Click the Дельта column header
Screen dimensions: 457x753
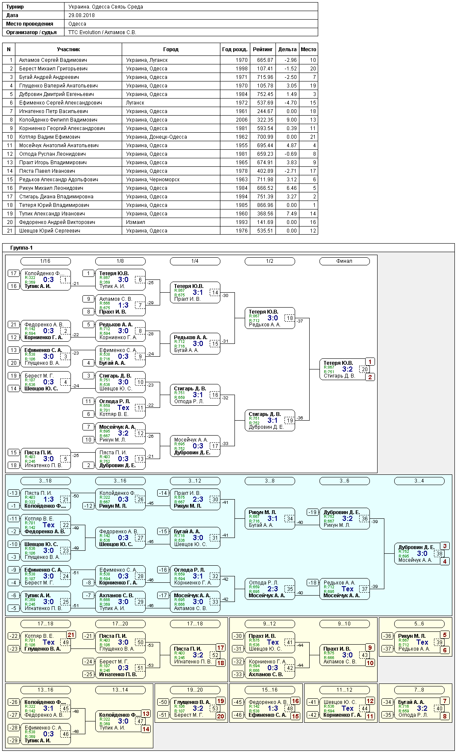point(287,49)
